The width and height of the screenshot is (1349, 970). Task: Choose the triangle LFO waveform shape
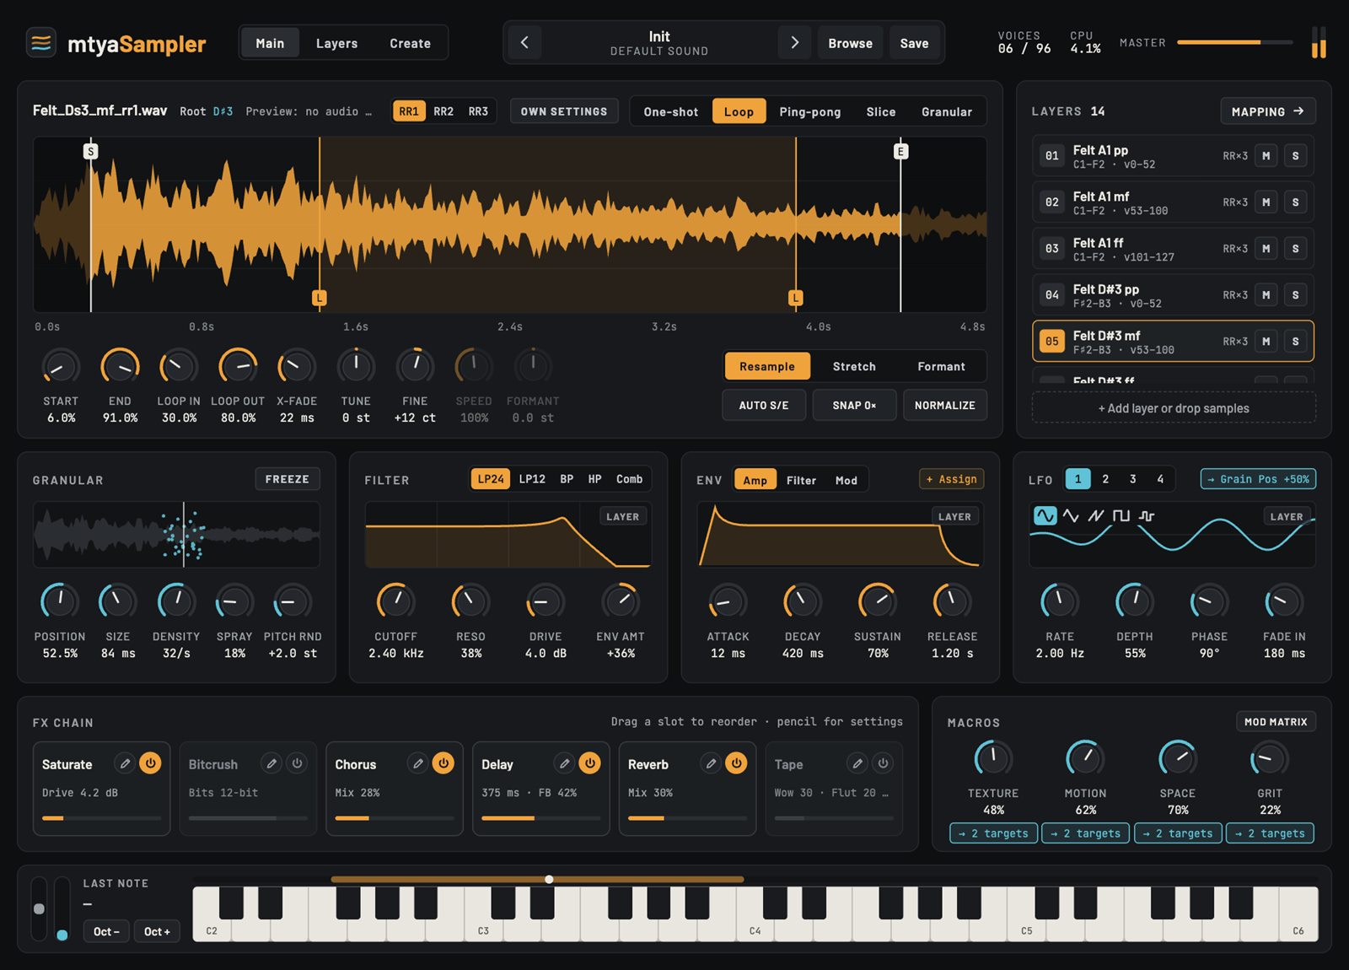point(1071,515)
